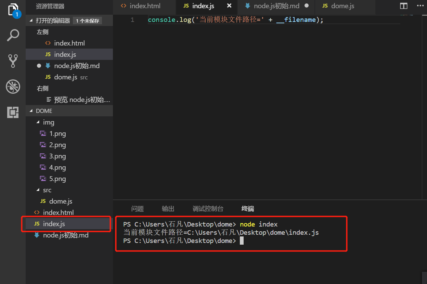Close the index.js editor tab
Image resolution: width=427 pixels, height=284 pixels.
point(229,6)
